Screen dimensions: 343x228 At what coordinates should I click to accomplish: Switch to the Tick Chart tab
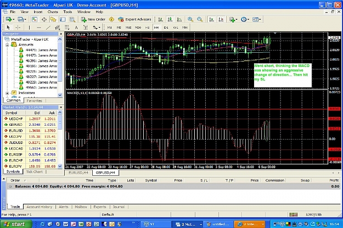tap(35, 172)
